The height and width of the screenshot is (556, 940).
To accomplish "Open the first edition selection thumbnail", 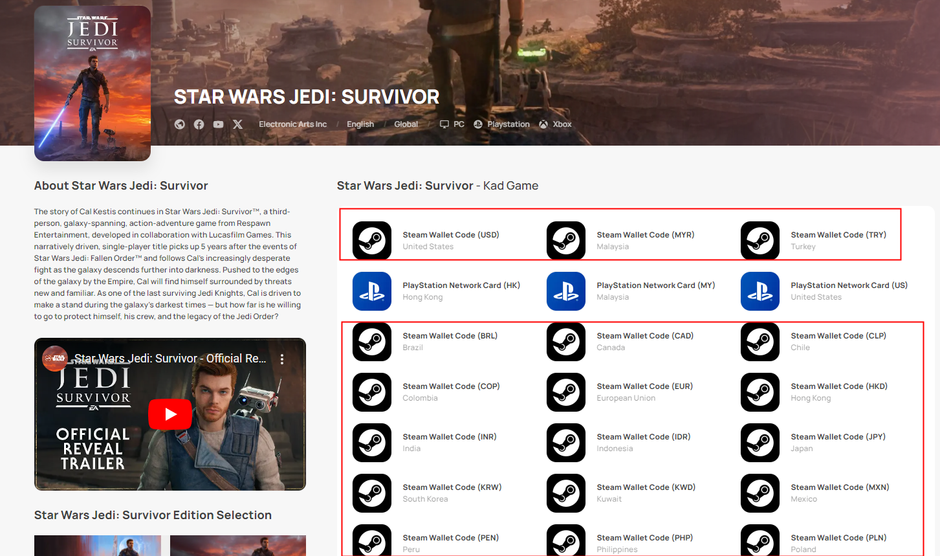I will tap(98, 546).
